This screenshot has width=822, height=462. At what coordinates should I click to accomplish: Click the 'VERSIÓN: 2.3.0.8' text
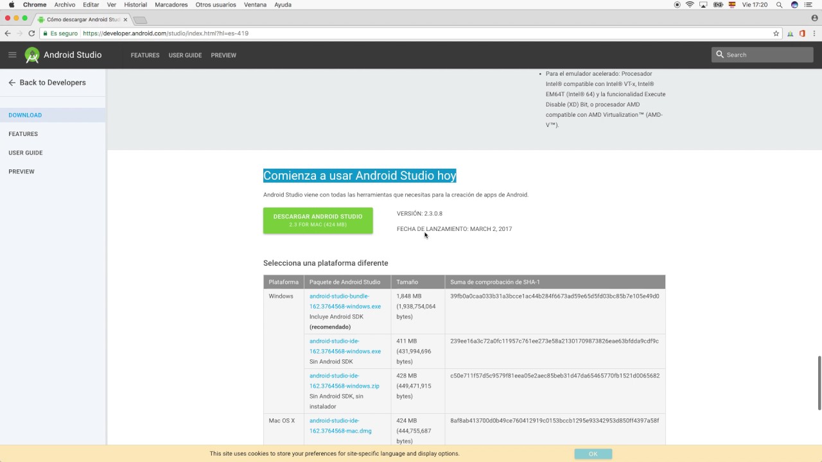(x=419, y=213)
